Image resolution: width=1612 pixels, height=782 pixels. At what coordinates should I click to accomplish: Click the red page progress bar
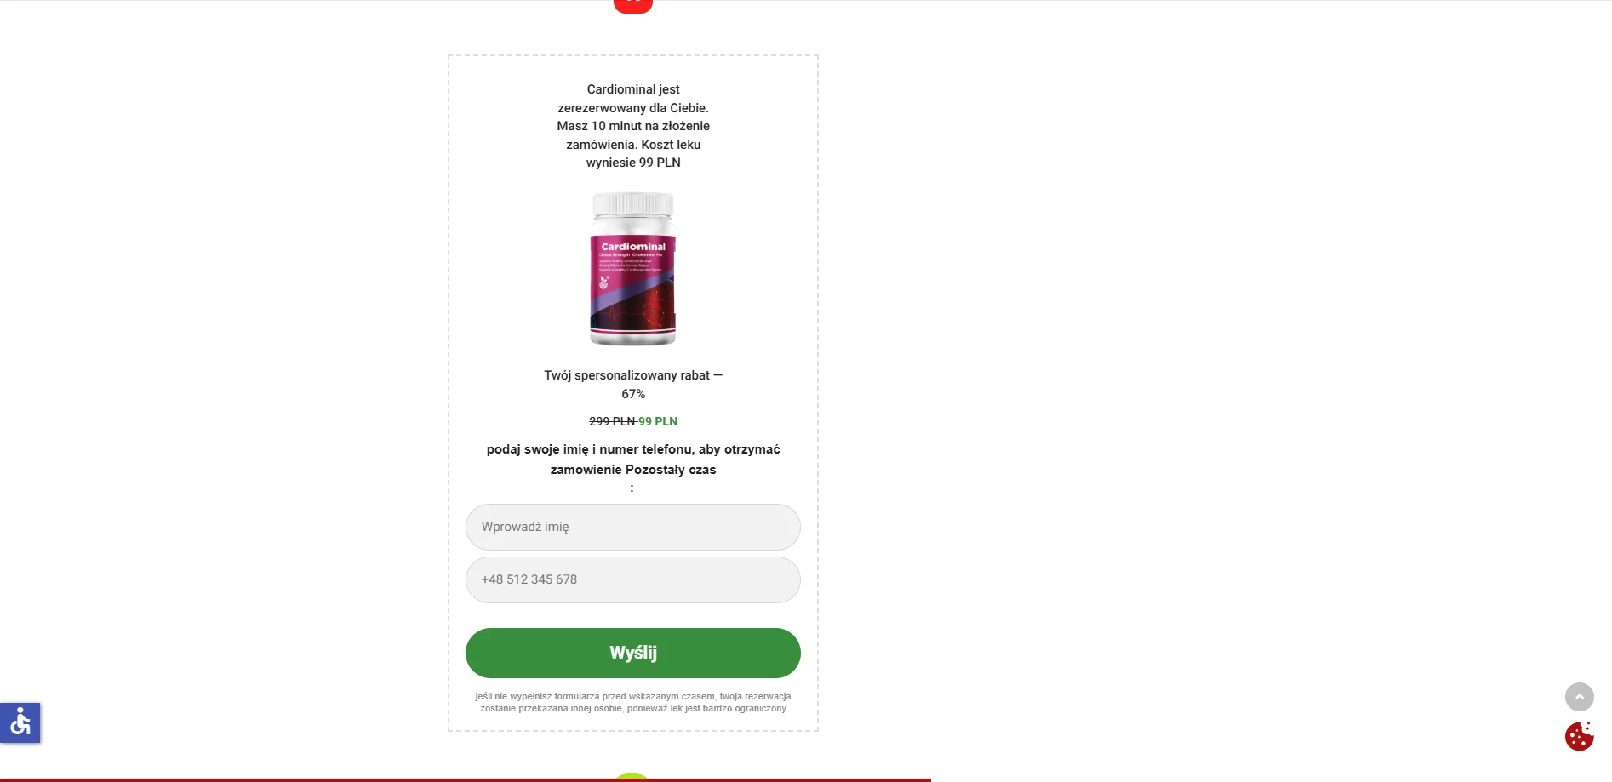pyautogui.click(x=466, y=779)
